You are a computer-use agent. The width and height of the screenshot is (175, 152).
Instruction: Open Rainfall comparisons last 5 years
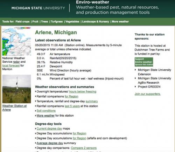pos(72,106)
